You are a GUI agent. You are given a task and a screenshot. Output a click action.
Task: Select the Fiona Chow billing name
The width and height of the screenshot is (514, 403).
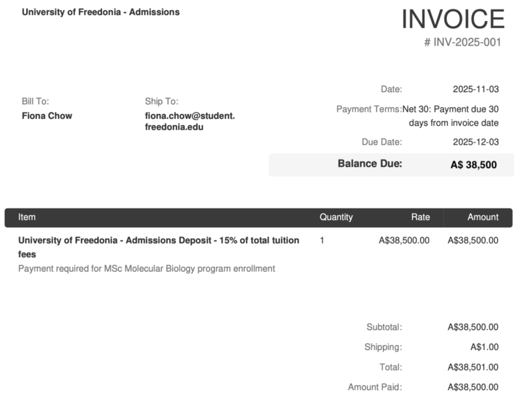pos(47,116)
